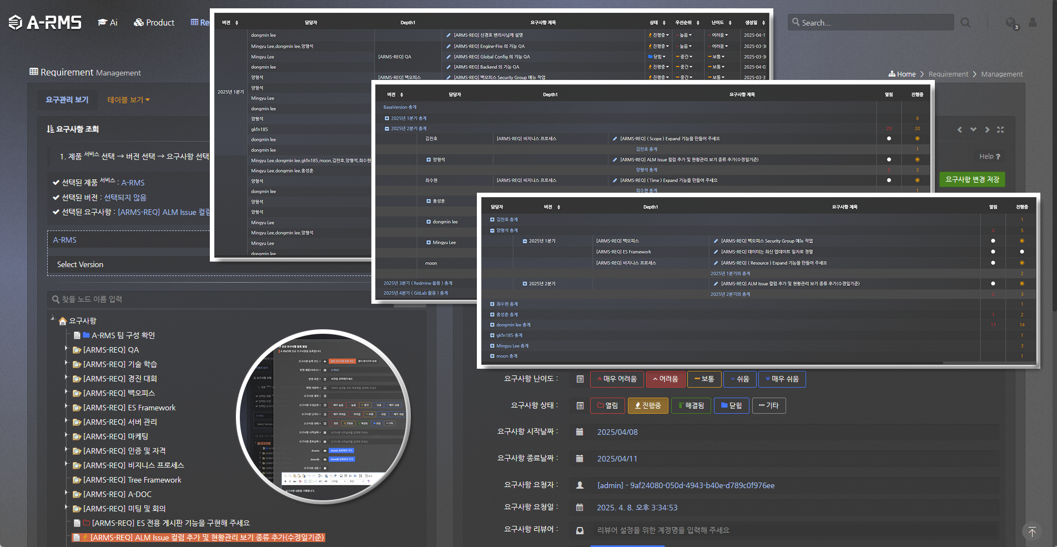This screenshot has width=1057, height=547.
Task: Expand the dongmin lee 총계 row
Action: [492, 325]
